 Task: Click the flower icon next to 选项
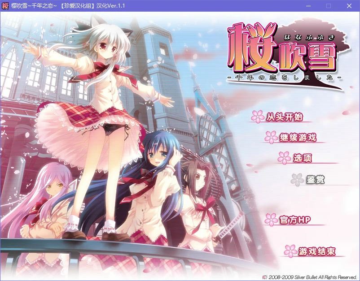(283, 158)
